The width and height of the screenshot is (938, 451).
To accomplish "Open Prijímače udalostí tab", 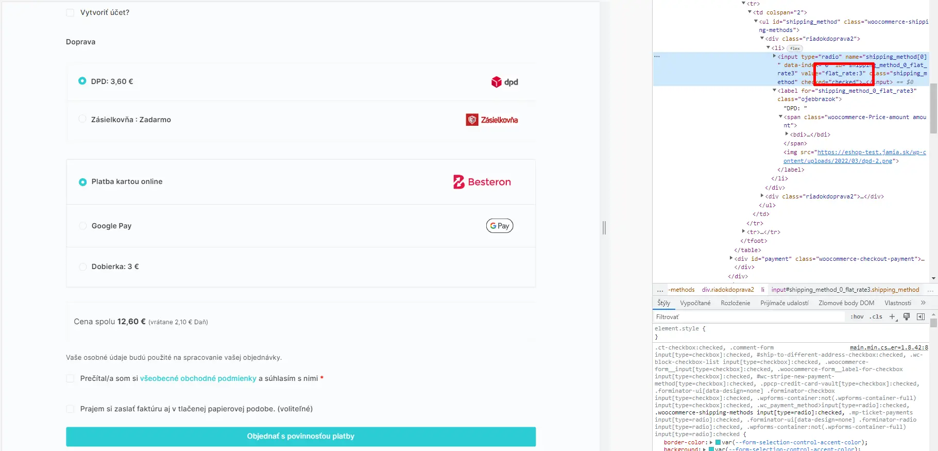I will click(x=784, y=303).
